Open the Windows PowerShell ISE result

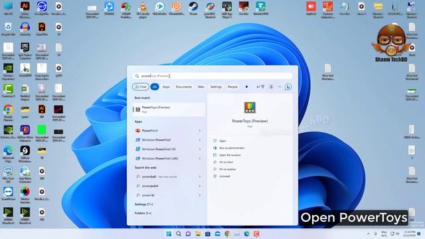[165, 149]
